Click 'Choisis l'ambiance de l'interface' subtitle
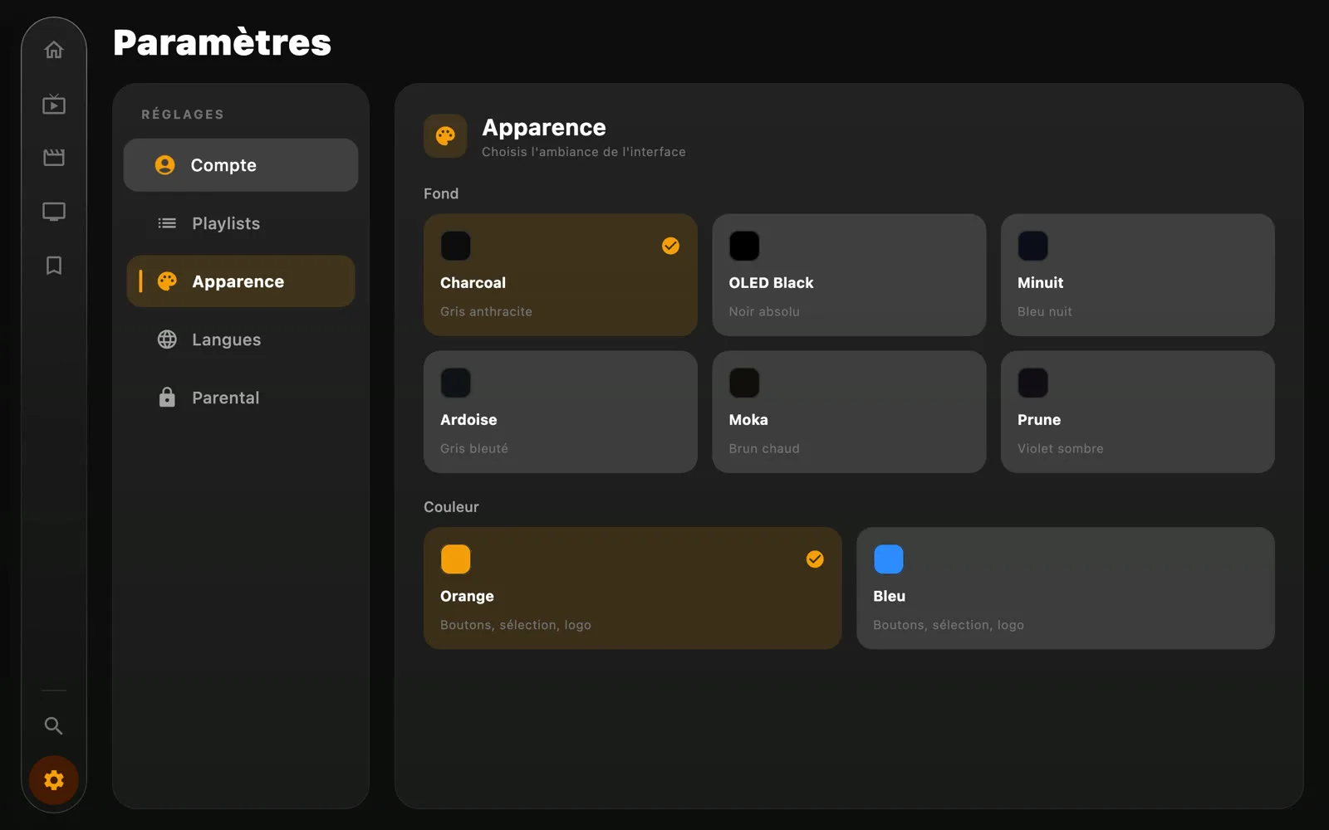The height and width of the screenshot is (830, 1329). click(x=584, y=152)
